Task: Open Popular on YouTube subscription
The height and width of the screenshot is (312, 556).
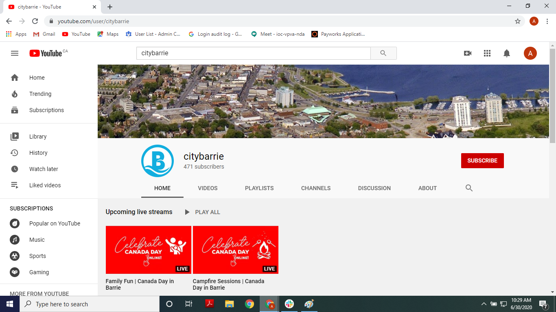Action: (x=49, y=223)
